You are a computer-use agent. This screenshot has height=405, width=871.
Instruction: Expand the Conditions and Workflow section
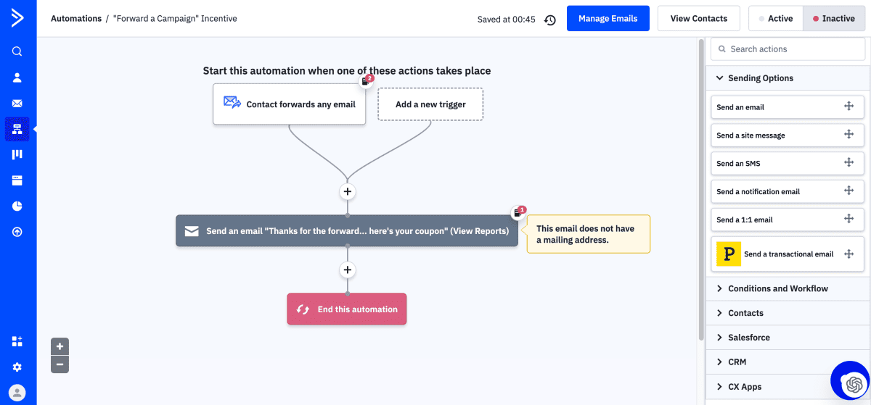coord(777,288)
